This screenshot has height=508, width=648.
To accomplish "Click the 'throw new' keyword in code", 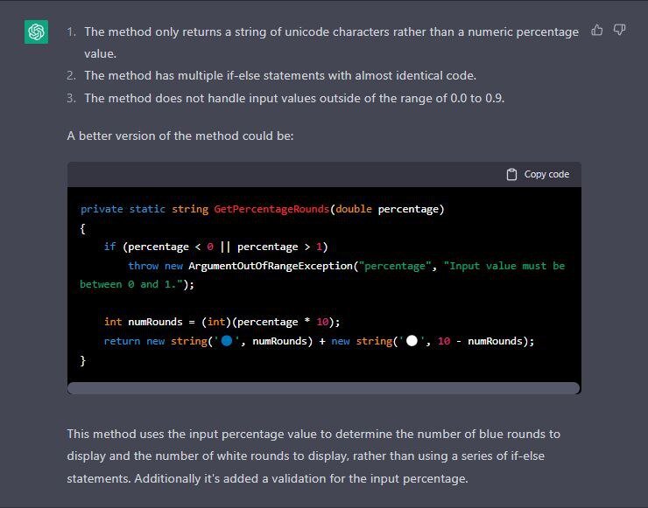I will (155, 266).
